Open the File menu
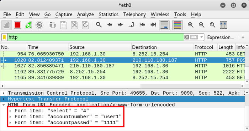The height and width of the screenshot is (131, 249). (7, 14)
